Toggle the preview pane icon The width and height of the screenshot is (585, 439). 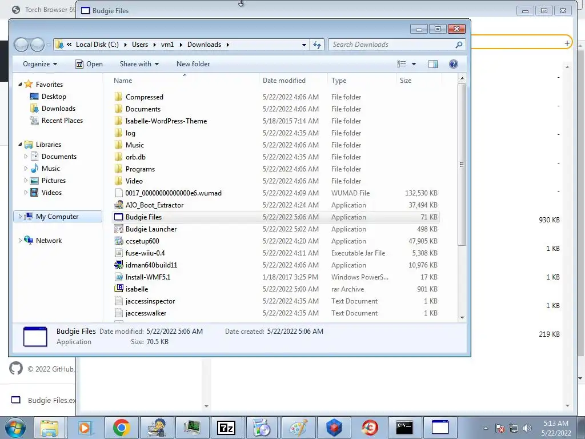[x=433, y=64]
